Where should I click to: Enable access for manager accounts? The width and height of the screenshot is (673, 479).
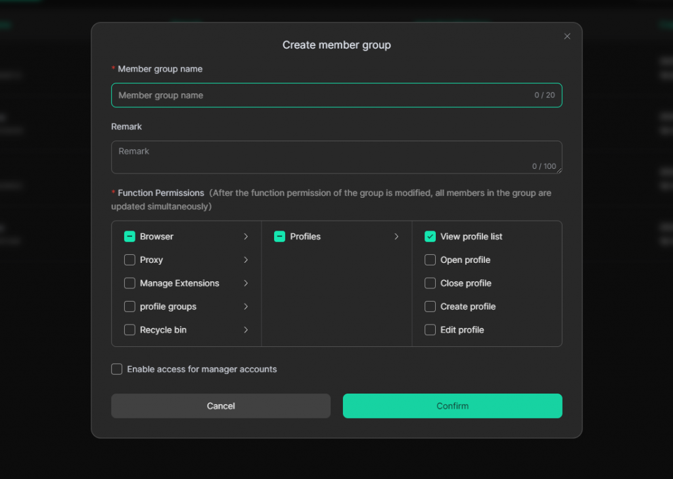tap(117, 369)
